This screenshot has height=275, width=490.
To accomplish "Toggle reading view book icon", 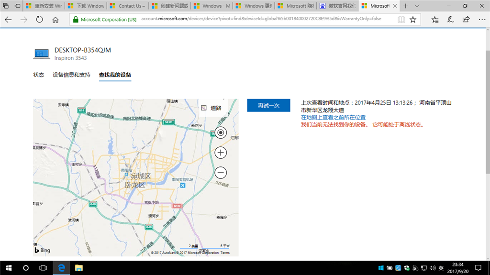I will tap(401, 20).
